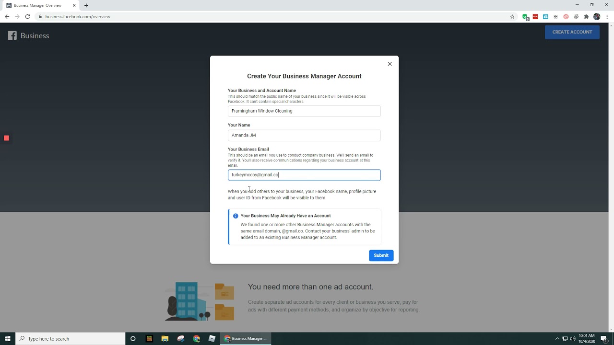Open the Extensions puzzle-piece menu

pos(586,17)
